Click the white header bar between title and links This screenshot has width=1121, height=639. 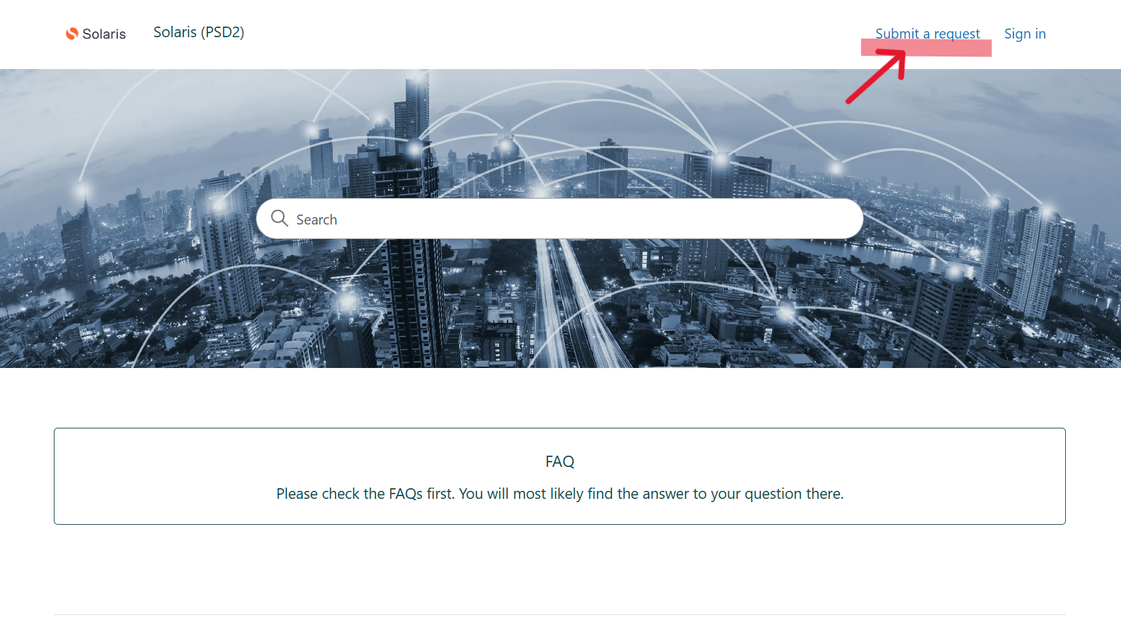point(558,34)
